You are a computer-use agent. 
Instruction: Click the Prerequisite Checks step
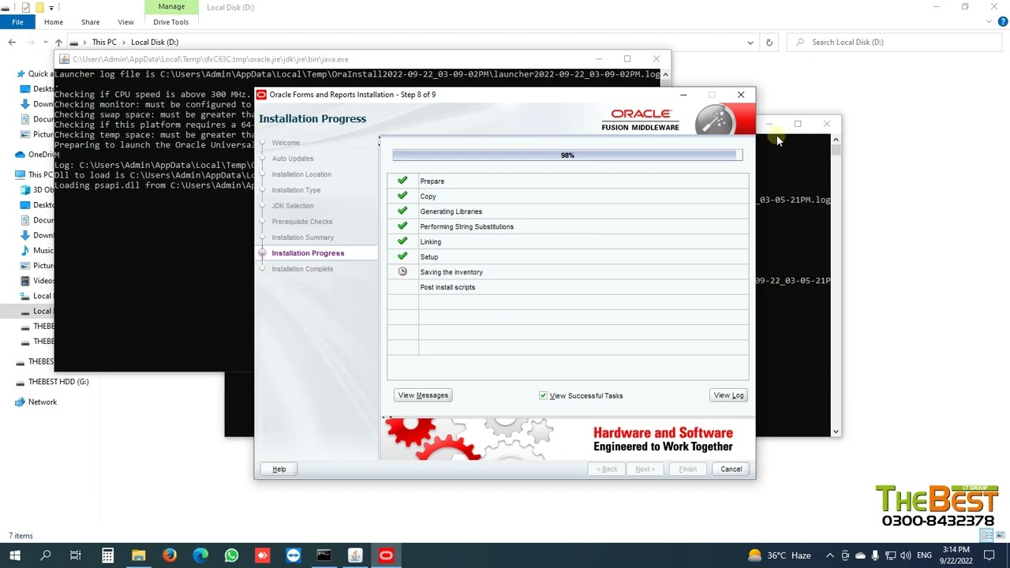[302, 222]
